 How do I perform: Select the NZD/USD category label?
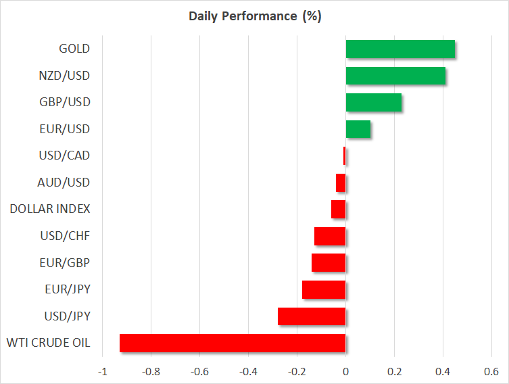[65, 75]
